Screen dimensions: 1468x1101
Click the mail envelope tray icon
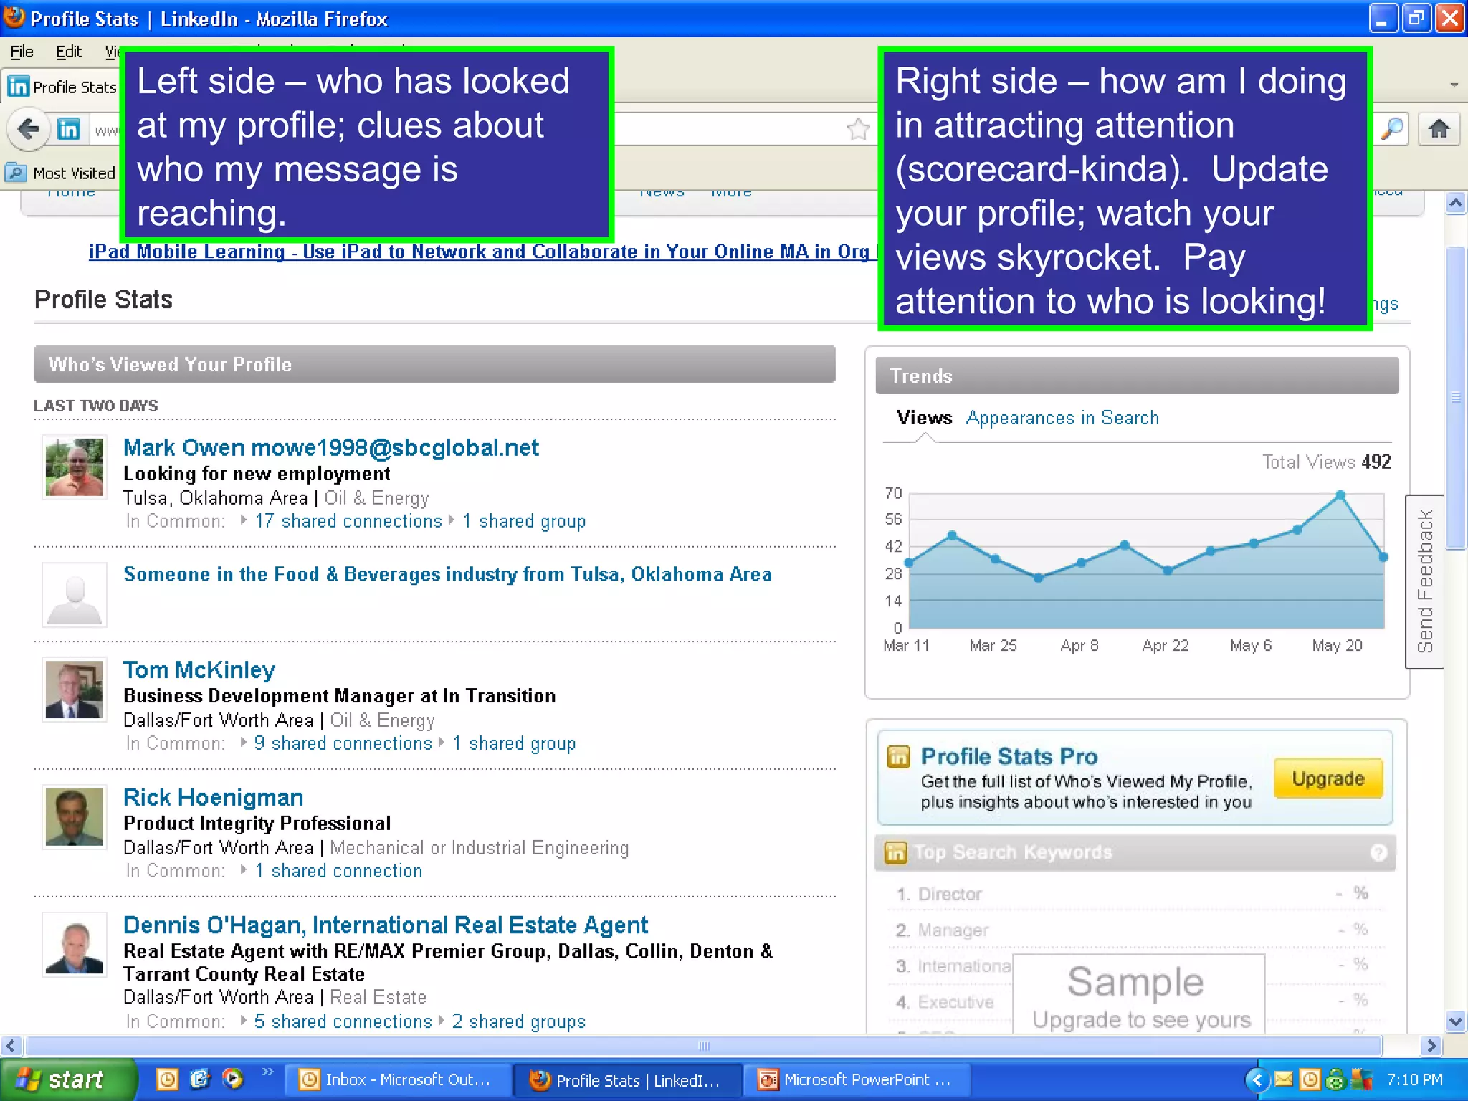click(1284, 1079)
